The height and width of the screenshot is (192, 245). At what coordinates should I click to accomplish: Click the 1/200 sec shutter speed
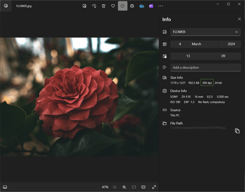pos(223,97)
